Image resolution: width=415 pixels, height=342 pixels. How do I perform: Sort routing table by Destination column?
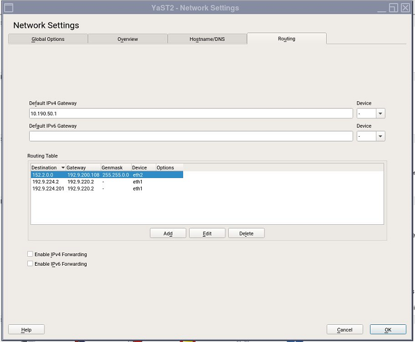[47, 167]
